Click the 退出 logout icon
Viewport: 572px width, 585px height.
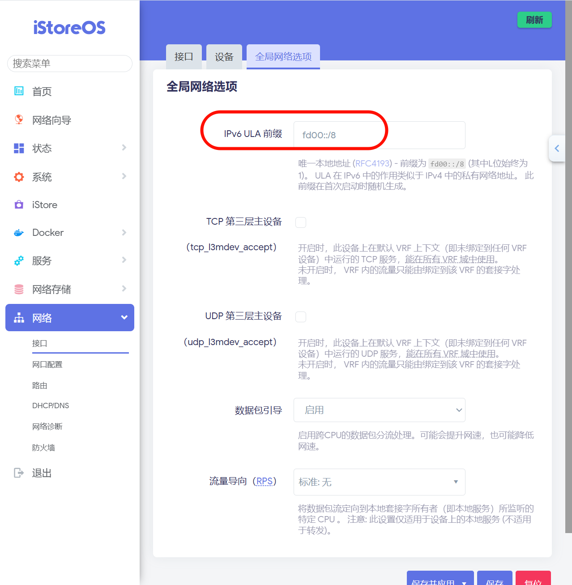19,473
